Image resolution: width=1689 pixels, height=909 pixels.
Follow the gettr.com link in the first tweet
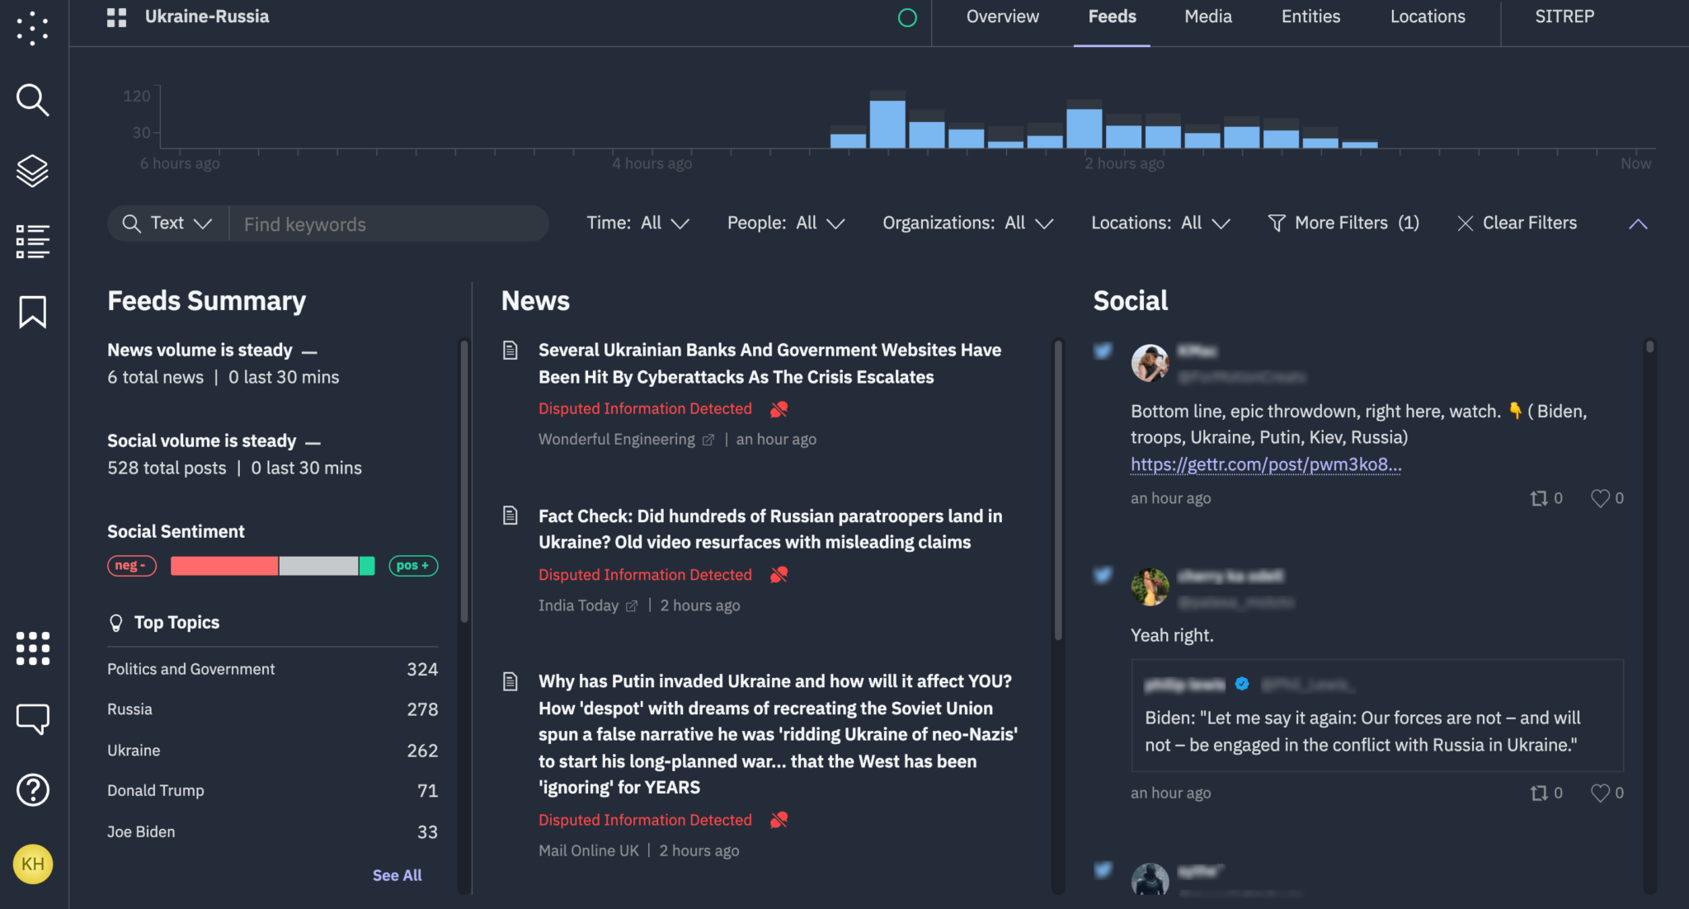(x=1265, y=464)
